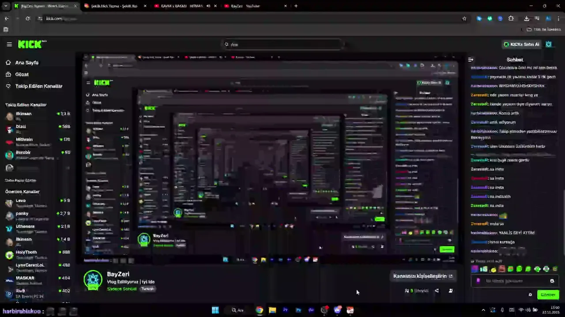Open File Explorer from the taskbar
Screen dimensions: 565x317
(272, 310)
